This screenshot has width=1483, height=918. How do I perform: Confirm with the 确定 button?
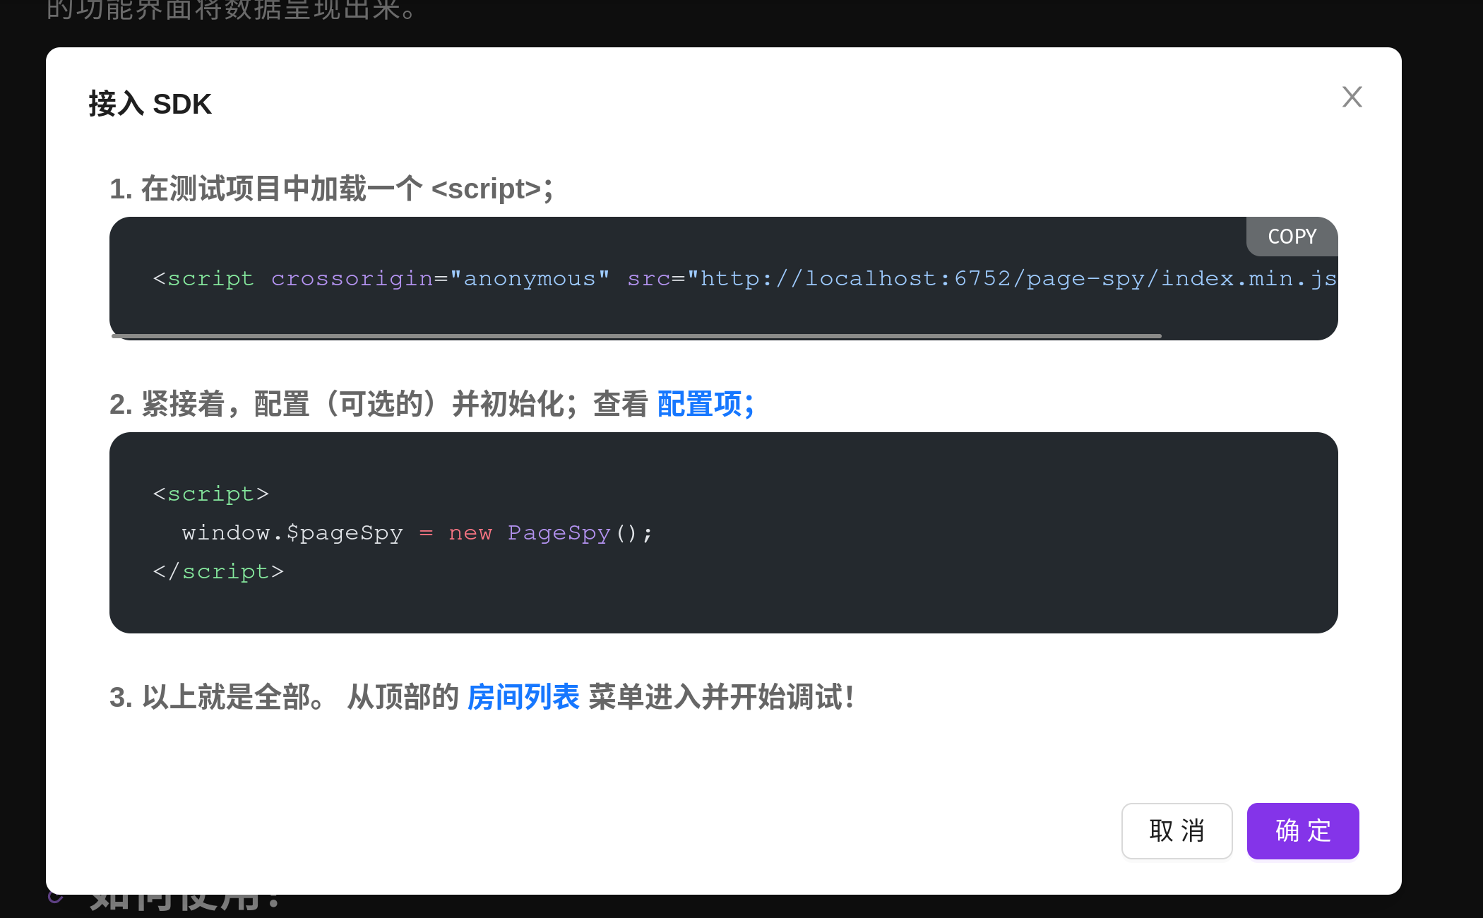click(1303, 831)
